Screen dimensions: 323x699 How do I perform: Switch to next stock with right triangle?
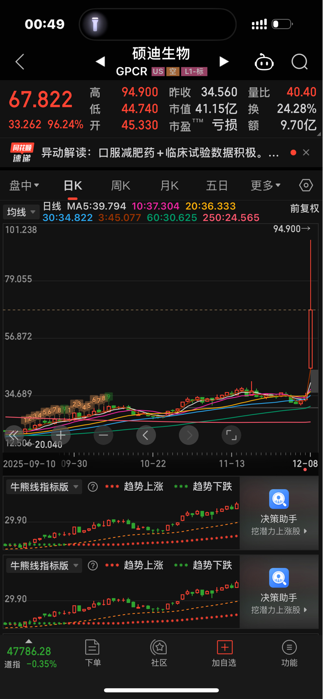click(x=224, y=62)
